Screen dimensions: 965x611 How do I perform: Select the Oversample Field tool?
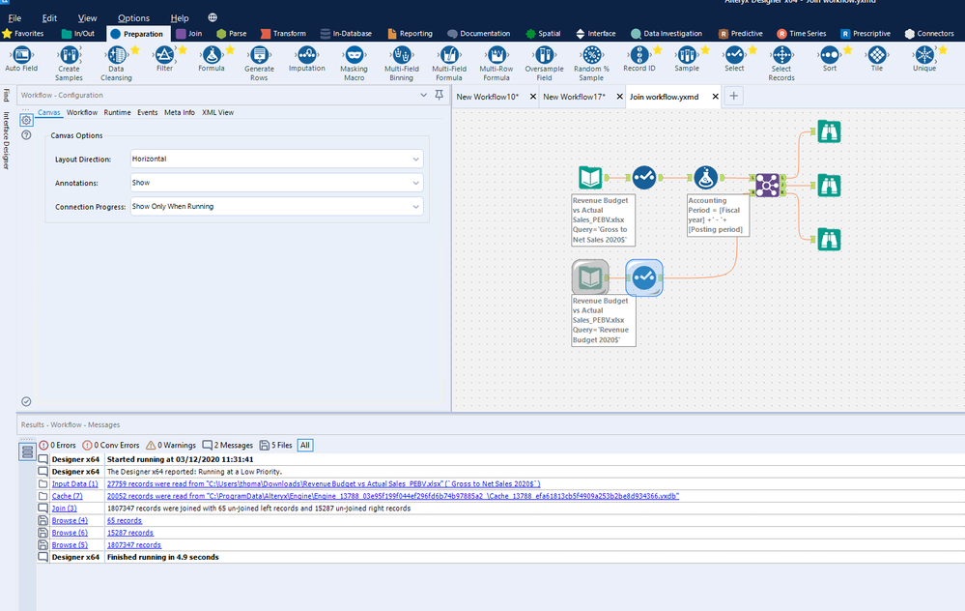coord(544,64)
